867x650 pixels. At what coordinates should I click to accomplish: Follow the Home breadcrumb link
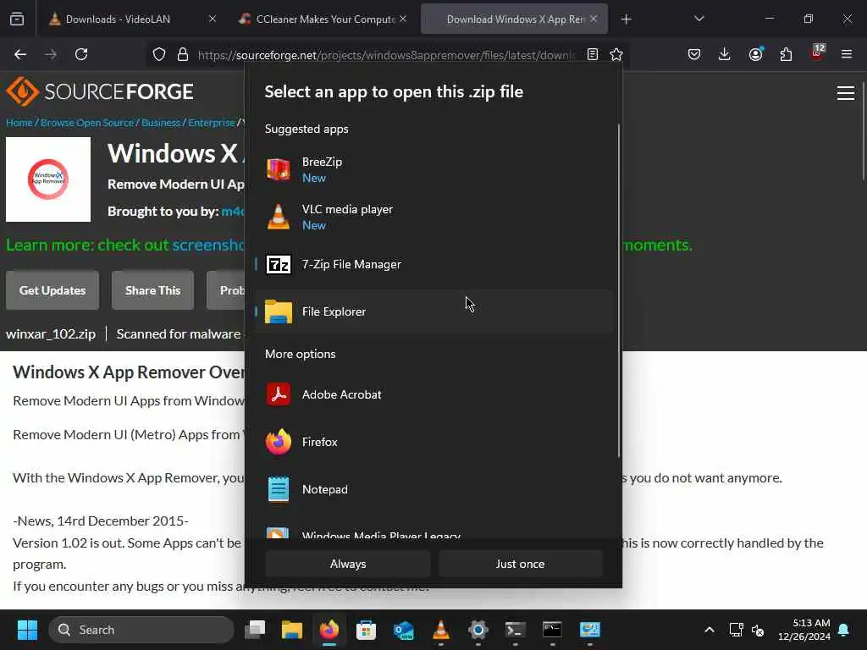19,123
